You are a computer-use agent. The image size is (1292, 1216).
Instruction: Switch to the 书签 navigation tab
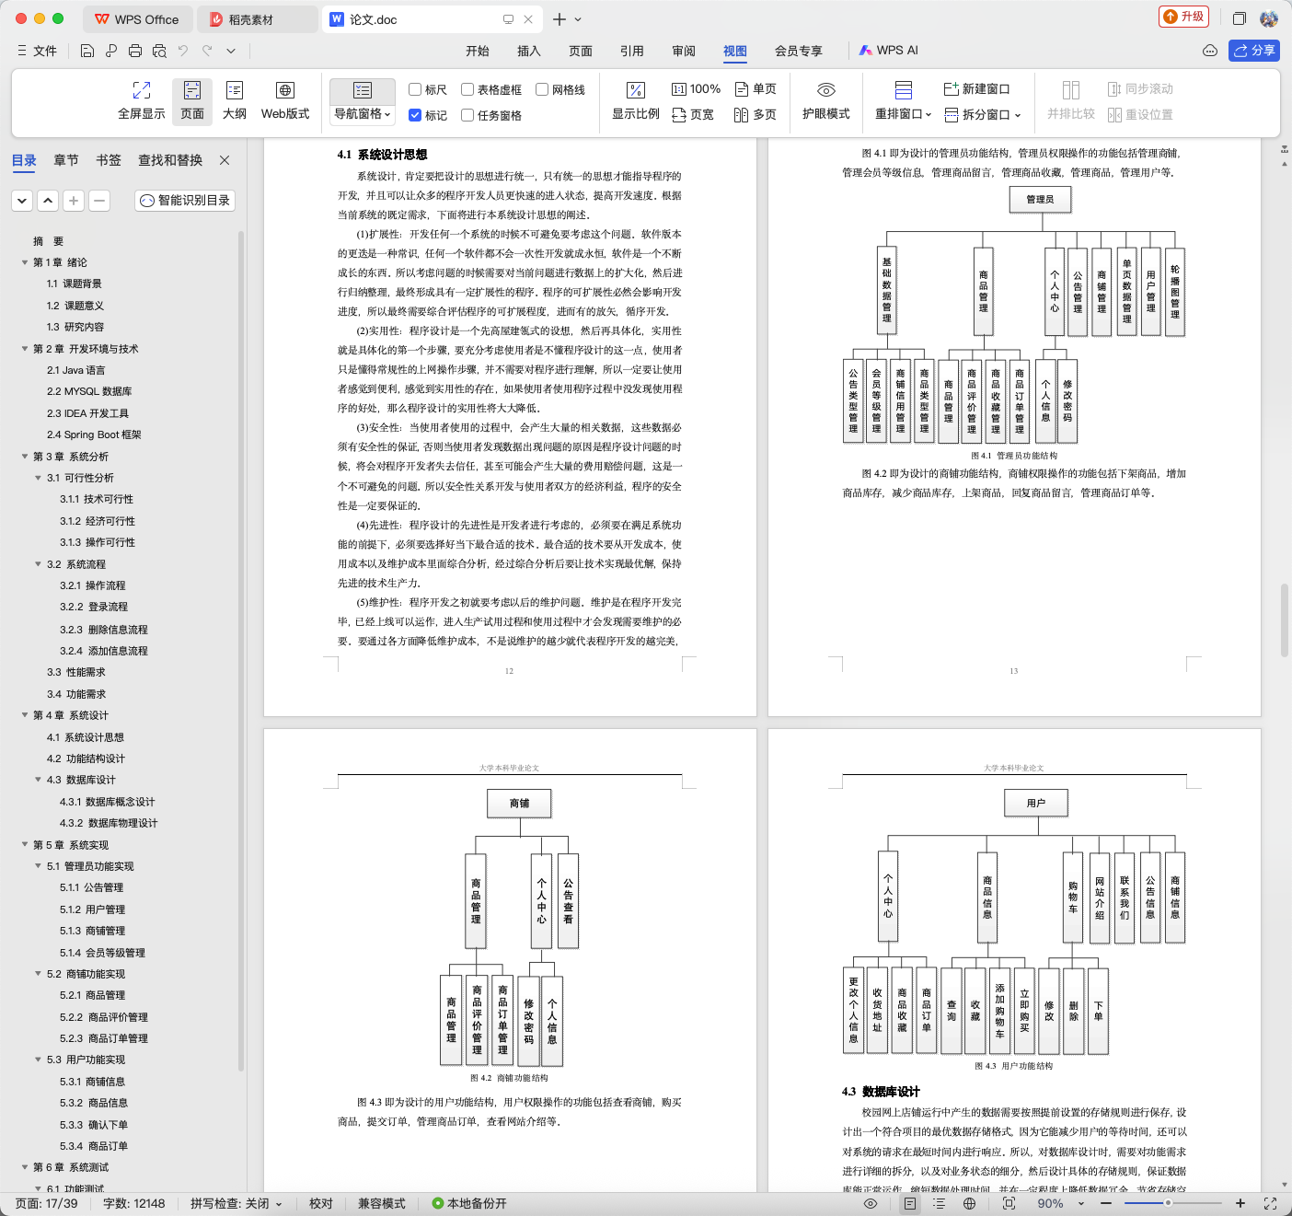pos(109,160)
